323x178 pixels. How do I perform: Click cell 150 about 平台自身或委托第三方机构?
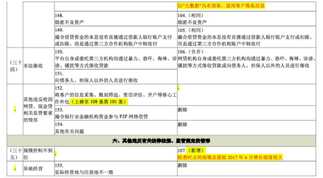[116, 59]
